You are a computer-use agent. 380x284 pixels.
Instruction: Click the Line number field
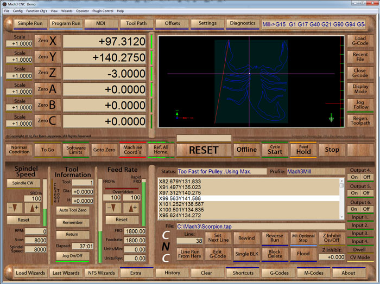(x=190, y=241)
